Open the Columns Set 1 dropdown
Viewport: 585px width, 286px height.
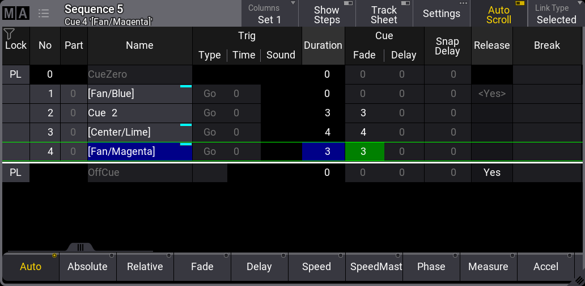tap(269, 14)
